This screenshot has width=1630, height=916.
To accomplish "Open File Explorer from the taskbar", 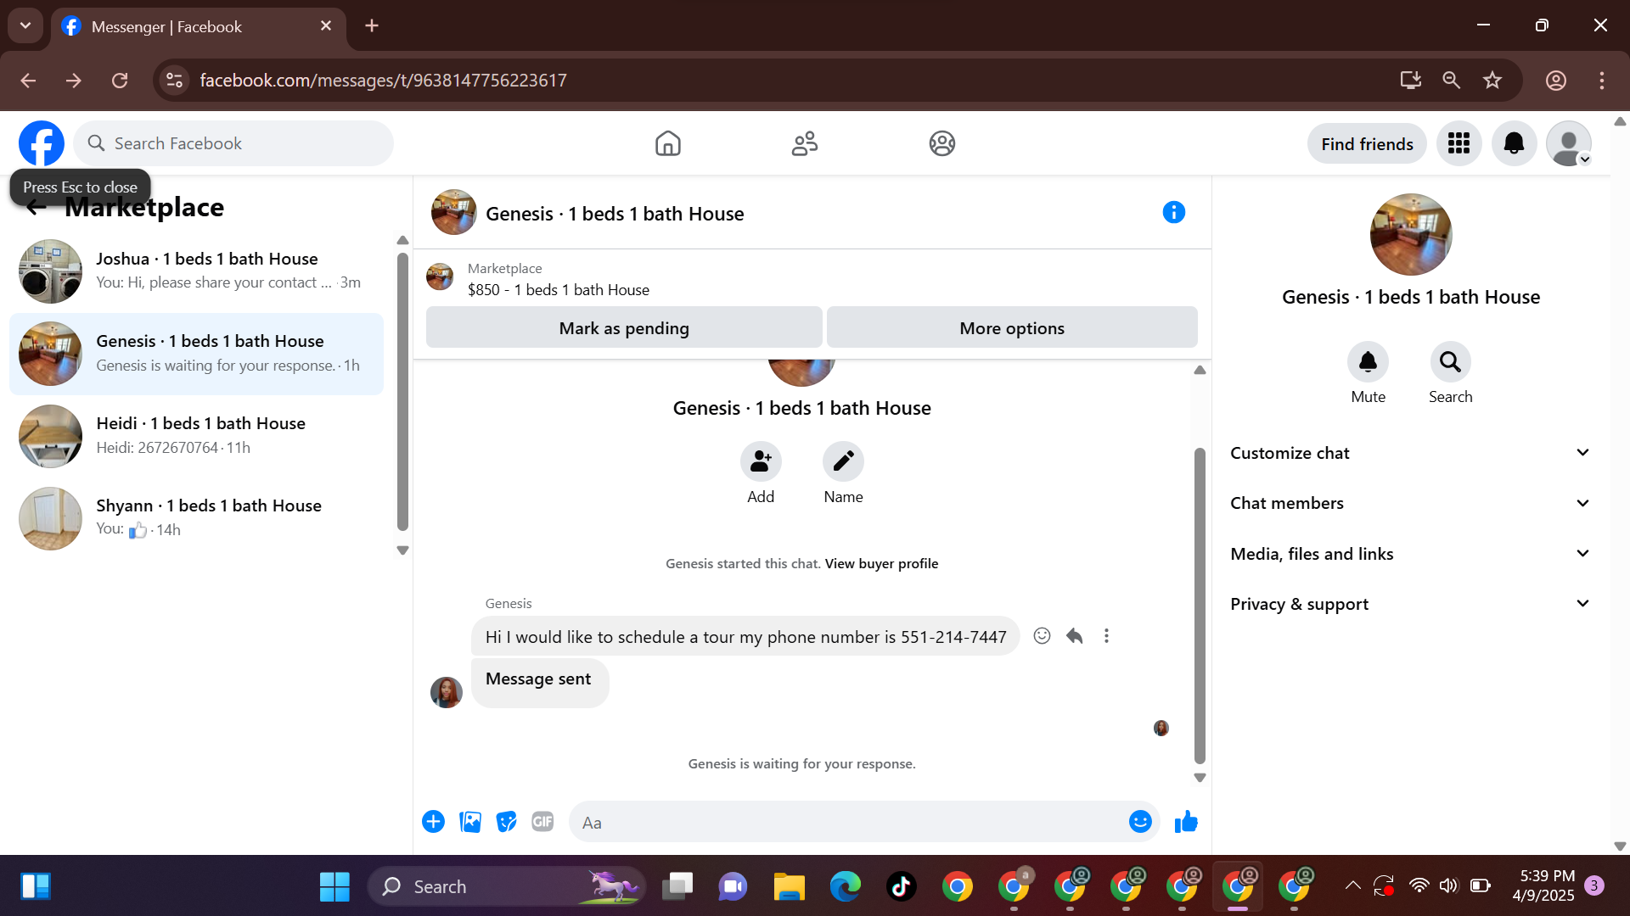I will (x=789, y=886).
